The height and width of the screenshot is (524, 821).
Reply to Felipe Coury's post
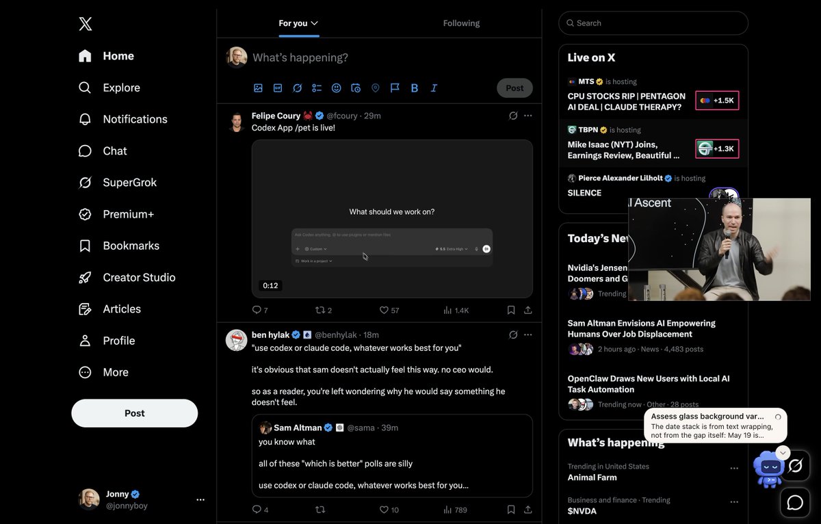click(259, 310)
